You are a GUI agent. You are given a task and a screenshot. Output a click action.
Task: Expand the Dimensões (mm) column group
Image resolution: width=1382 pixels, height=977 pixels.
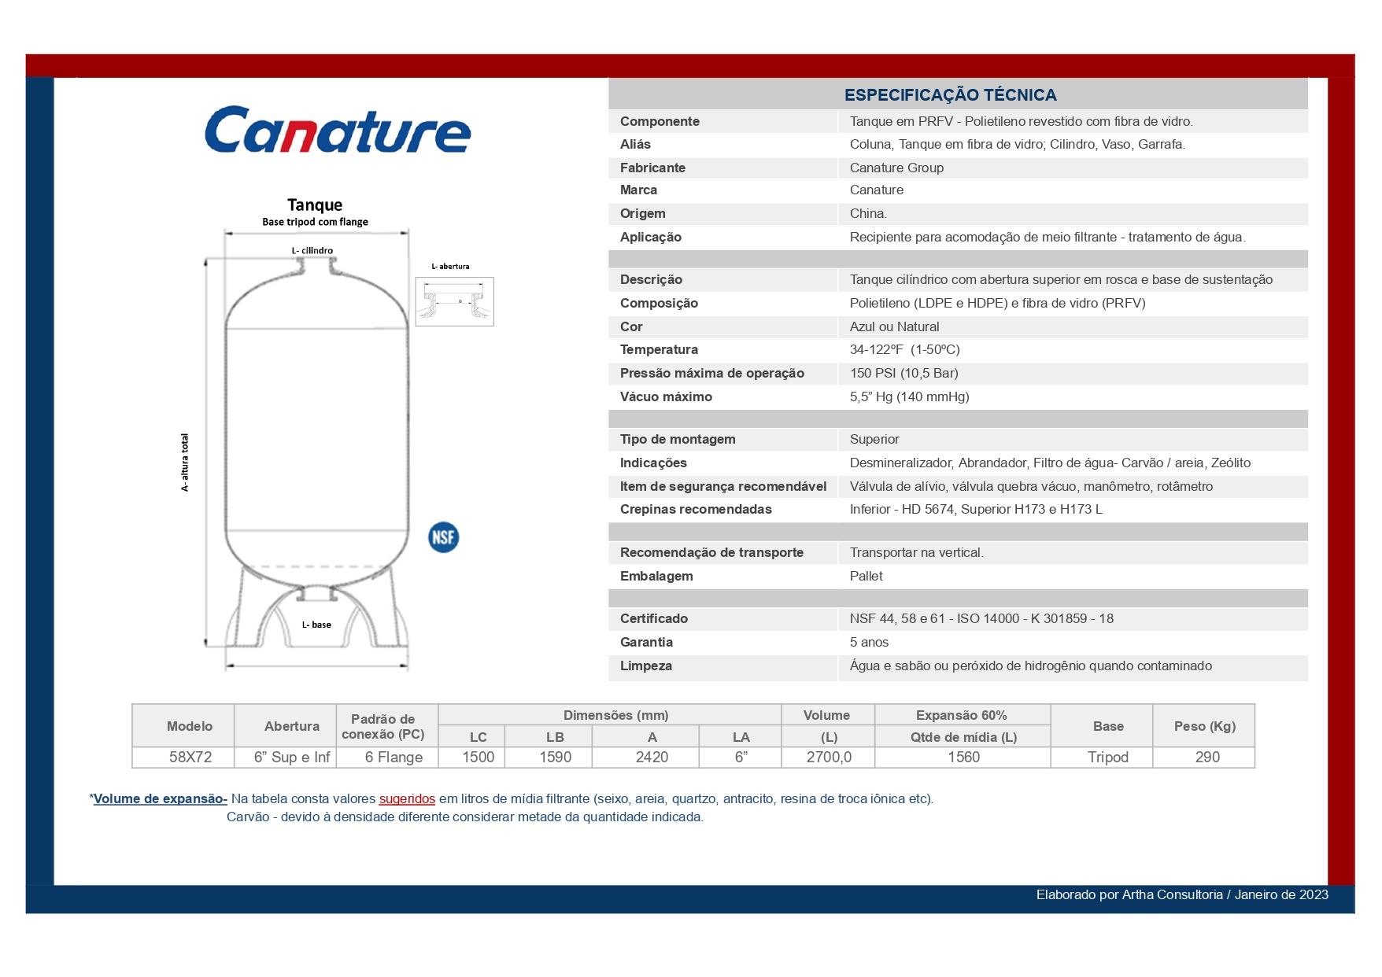(616, 715)
